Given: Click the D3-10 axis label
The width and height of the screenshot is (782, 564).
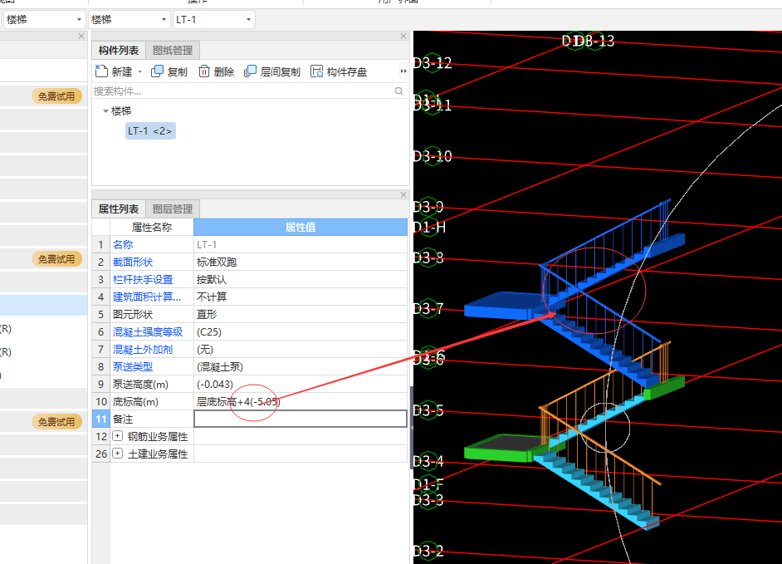Looking at the screenshot, I should tap(433, 156).
